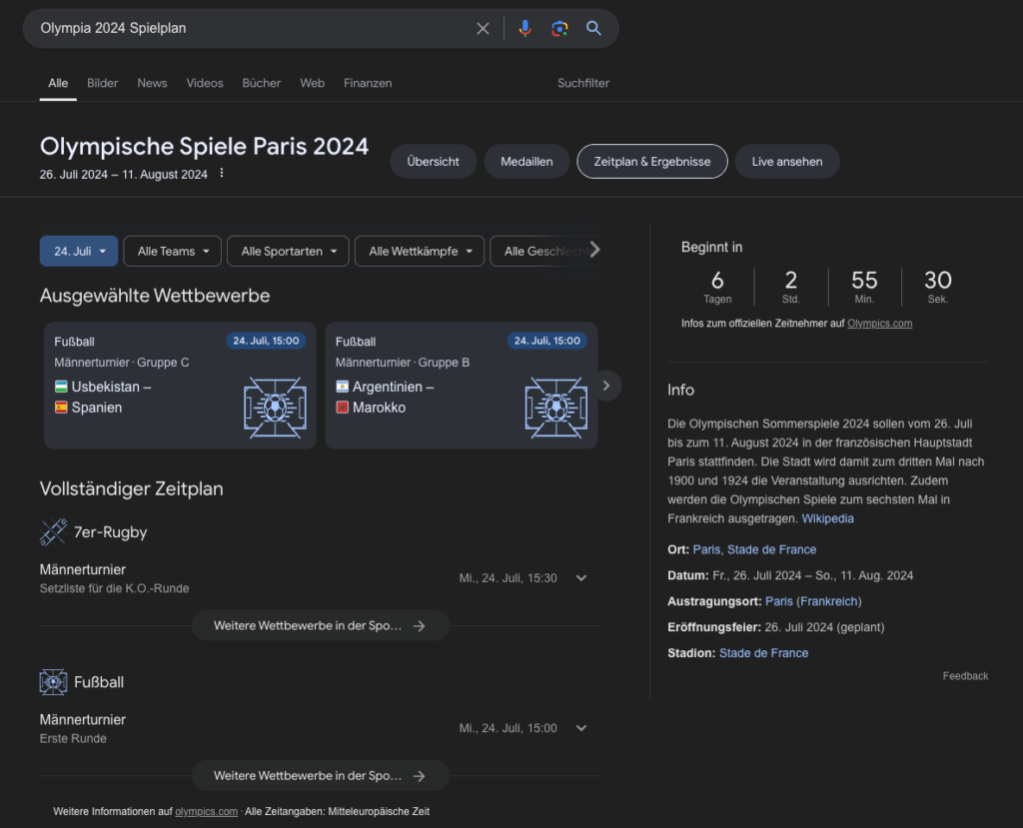Open the Paris link under Austragungsort
This screenshot has height=828, width=1023.
tap(779, 601)
